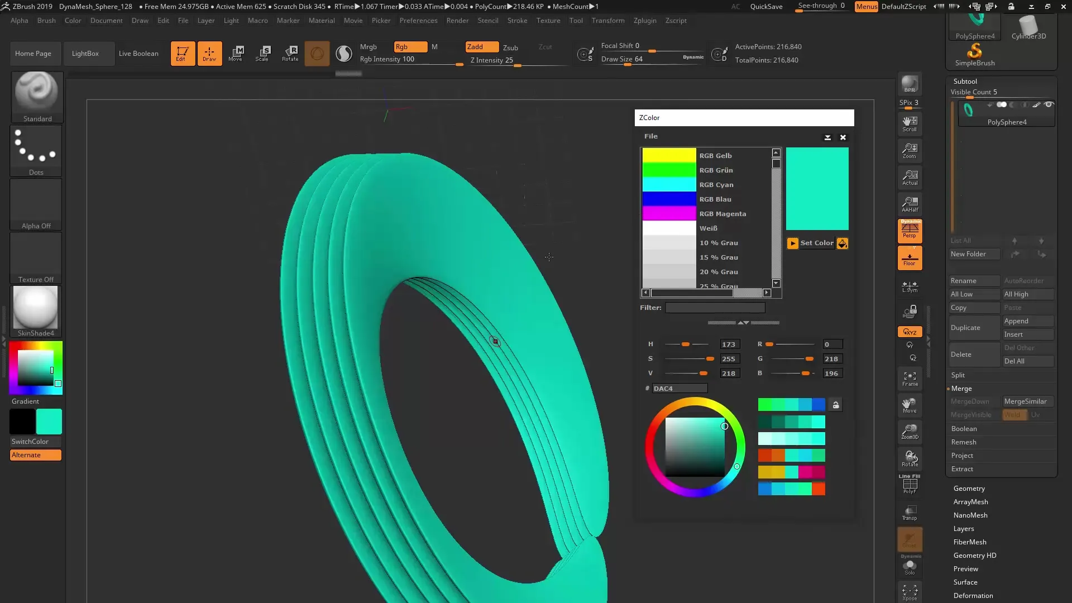The height and width of the screenshot is (603, 1072).
Task: Toggle Transp transparency mode
Action: click(x=910, y=513)
